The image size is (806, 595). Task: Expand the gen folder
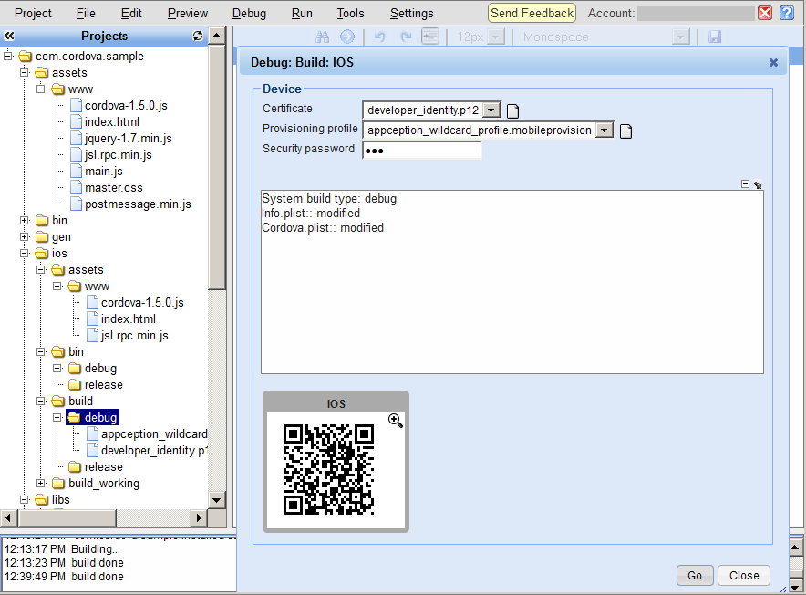24,236
